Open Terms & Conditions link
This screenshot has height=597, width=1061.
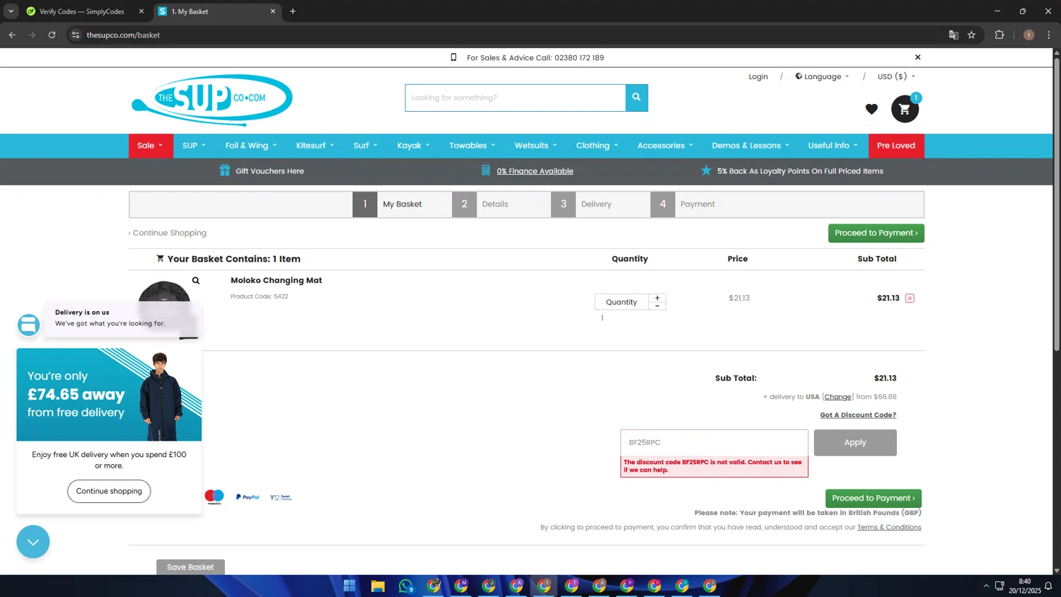click(889, 528)
